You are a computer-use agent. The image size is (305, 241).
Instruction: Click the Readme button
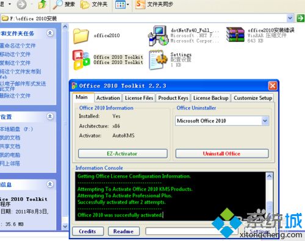tap(124, 231)
